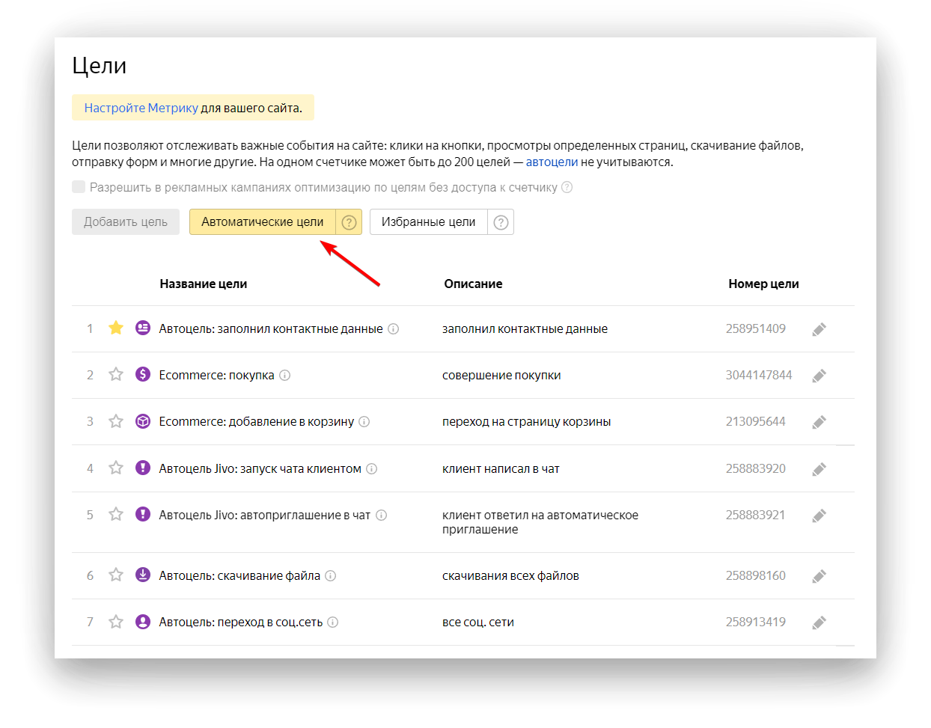Show Избранные цели
Viewport: 931px width, 728px height.
pyautogui.click(x=428, y=222)
